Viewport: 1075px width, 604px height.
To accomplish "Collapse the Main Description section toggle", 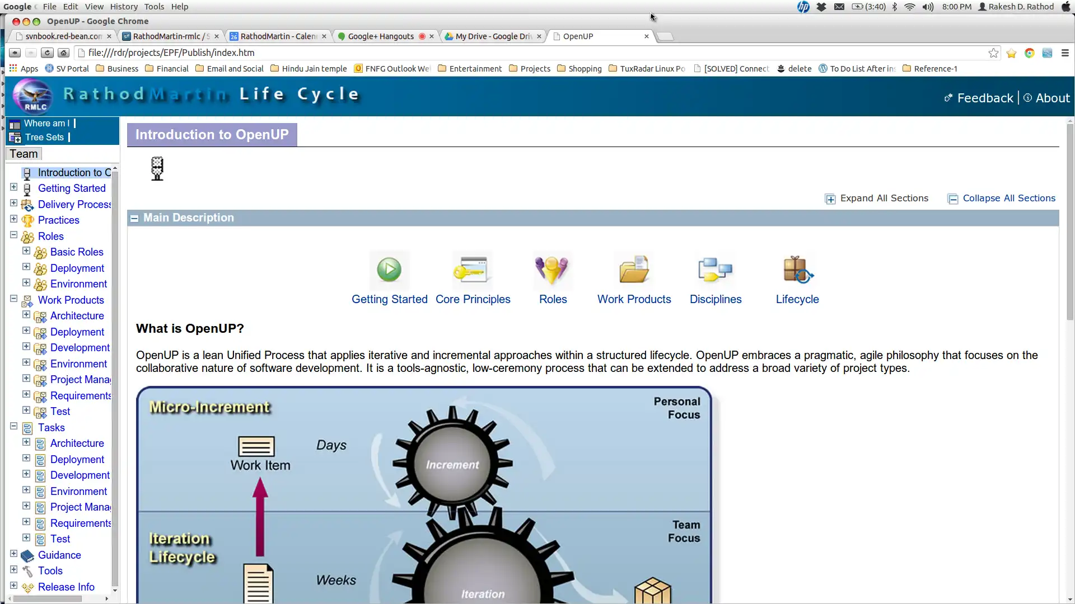I will [x=134, y=218].
